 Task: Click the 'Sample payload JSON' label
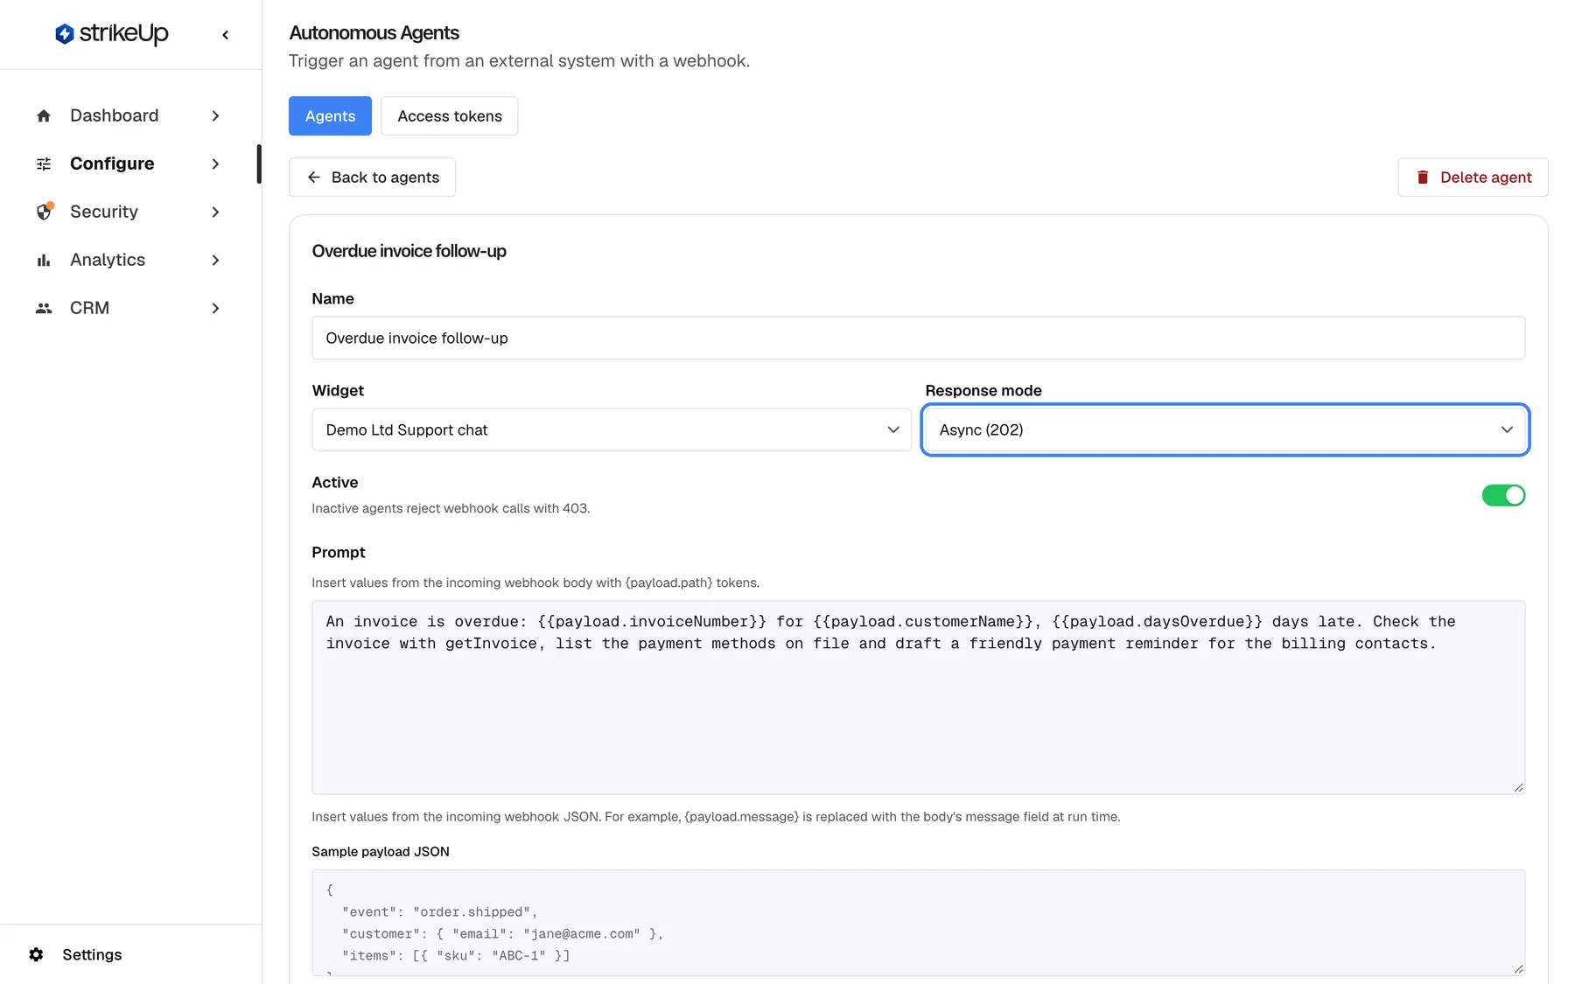tap(381, 851)
